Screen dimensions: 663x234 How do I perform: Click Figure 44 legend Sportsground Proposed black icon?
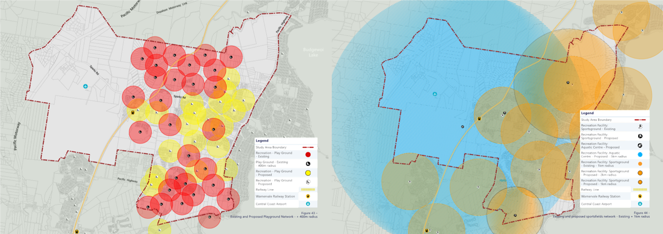(x=640, y=136)
